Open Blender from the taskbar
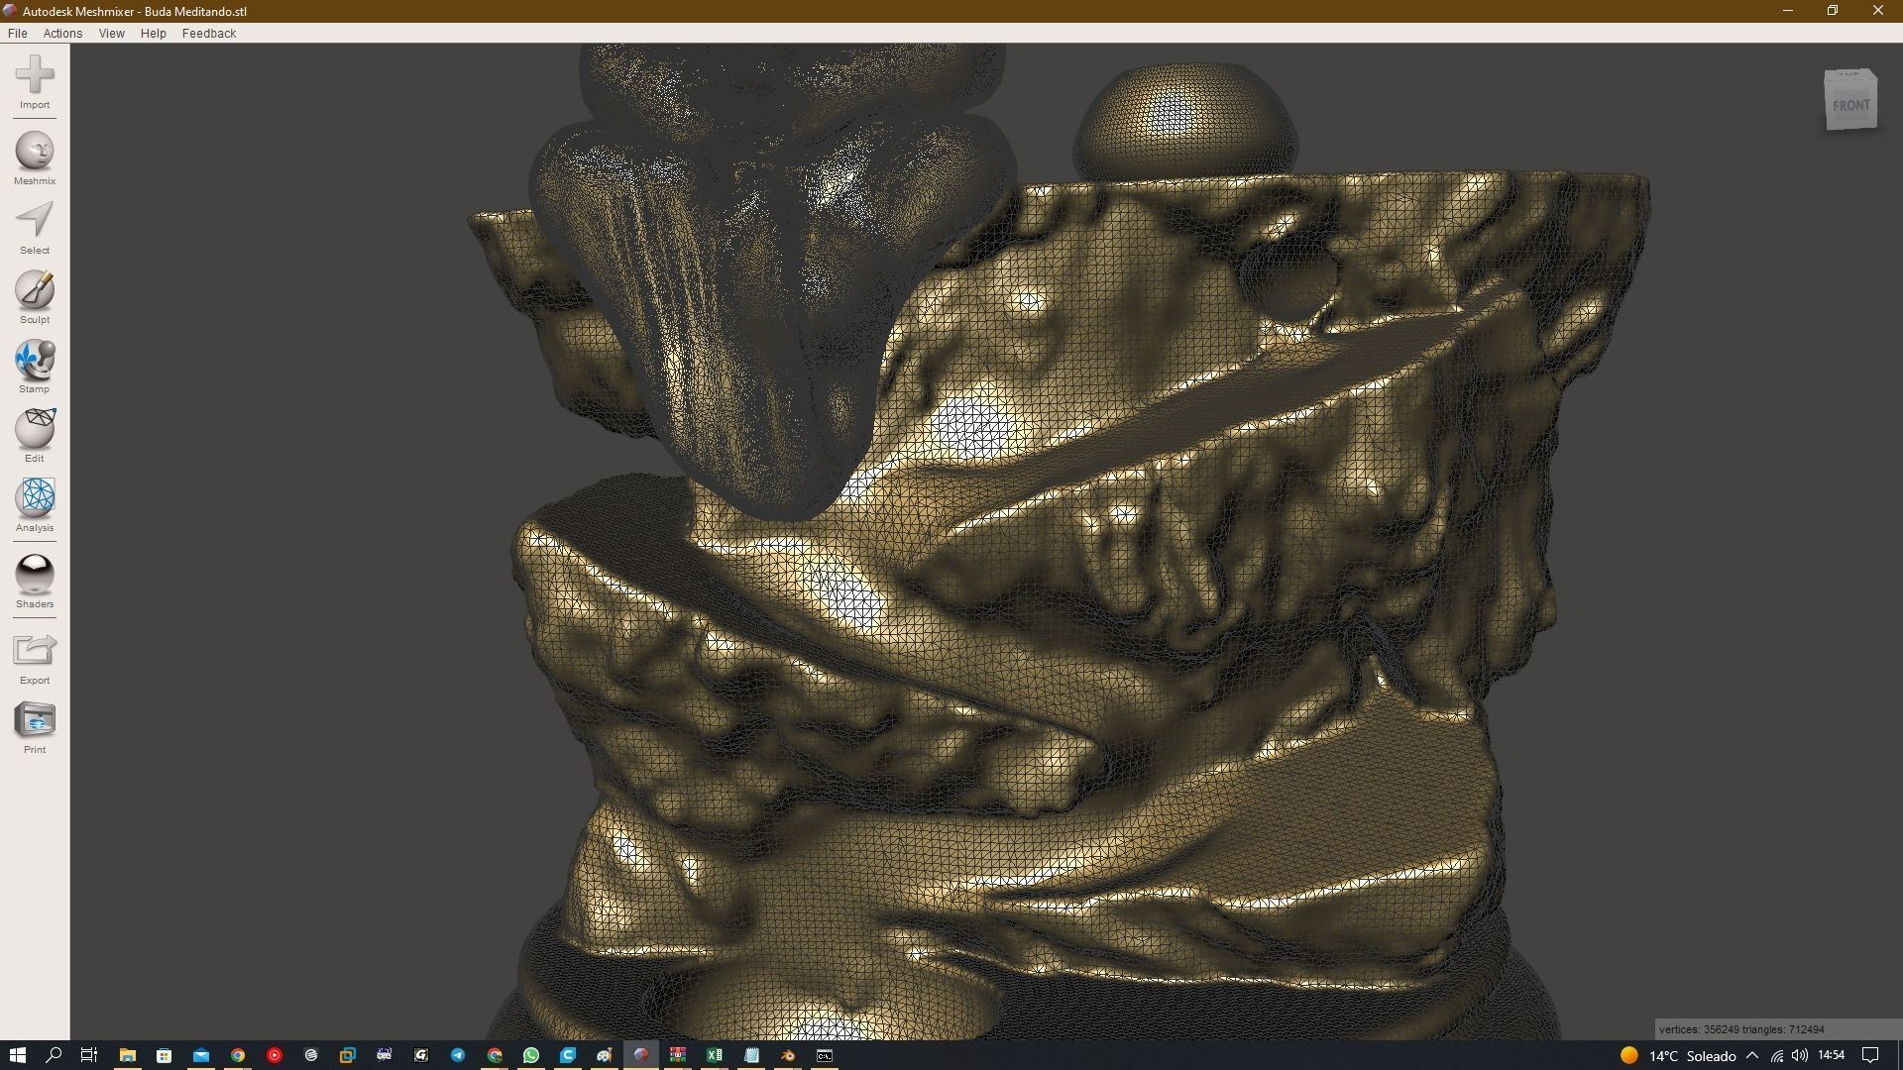Image resolution: width=1903 pixels, height=1070 pixels. click(787, 1055)
